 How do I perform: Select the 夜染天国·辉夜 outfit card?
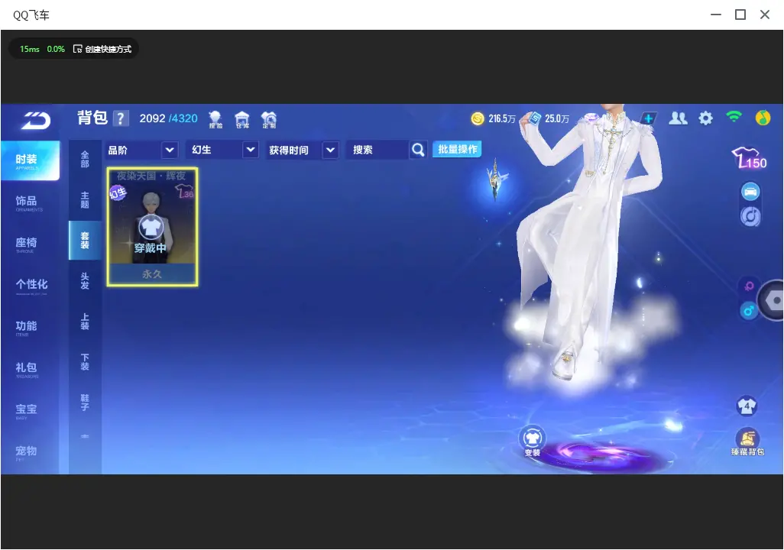(152, 227)
